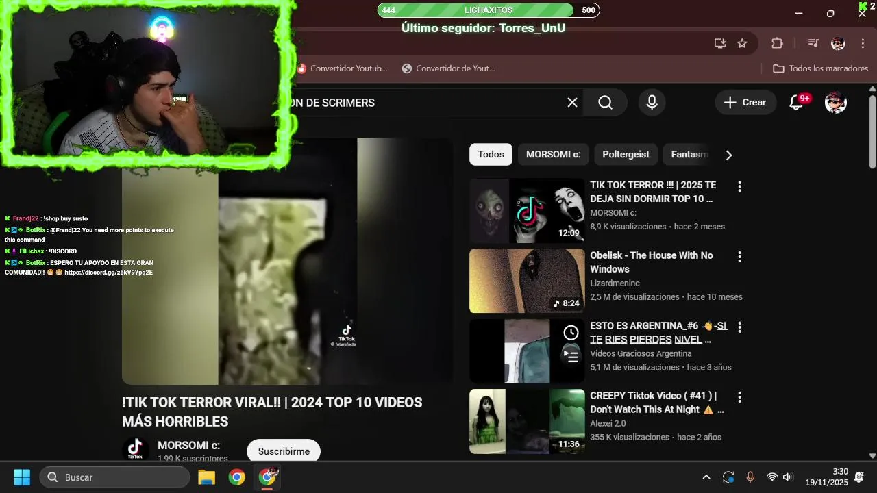Click the microphone tray icon
The width and height of the screenshot is (877, 493).
pos(750,477)
